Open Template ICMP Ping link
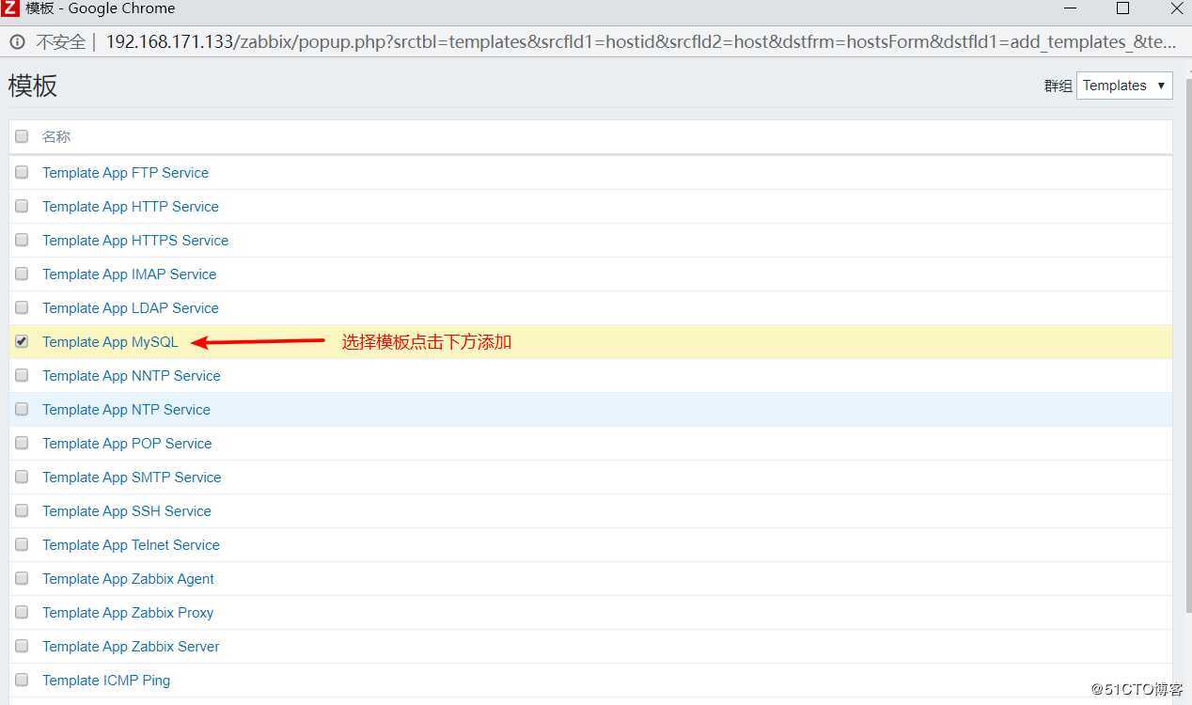This screenshot has height=705, width=1192. point(106,681)
